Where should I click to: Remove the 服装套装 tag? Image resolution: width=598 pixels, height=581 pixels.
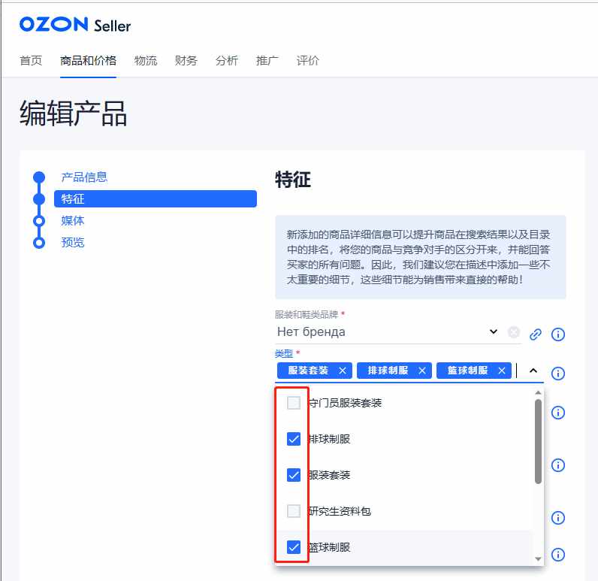click(x=343, y=371)
